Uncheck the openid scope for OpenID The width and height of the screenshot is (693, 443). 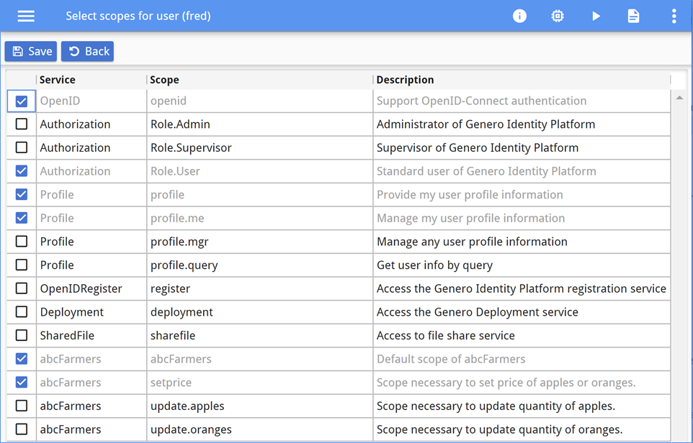pos(21,100)
